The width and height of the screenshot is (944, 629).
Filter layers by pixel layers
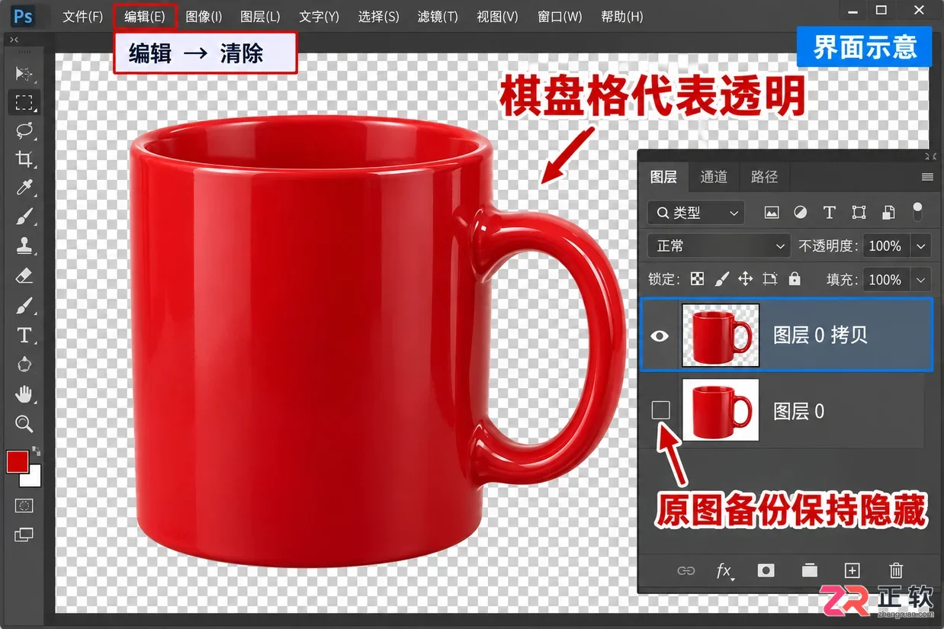pyautogui.click(x=772, y=213)
